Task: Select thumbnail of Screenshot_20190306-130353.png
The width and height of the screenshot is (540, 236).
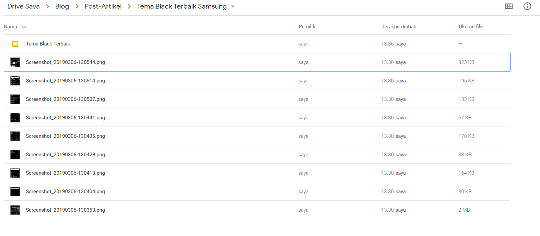Action: tap(15, 210)
